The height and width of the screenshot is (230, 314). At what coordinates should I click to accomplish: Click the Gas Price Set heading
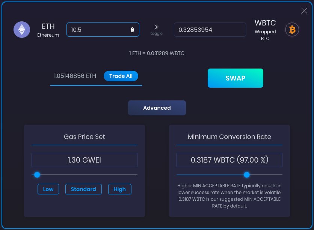84,137
